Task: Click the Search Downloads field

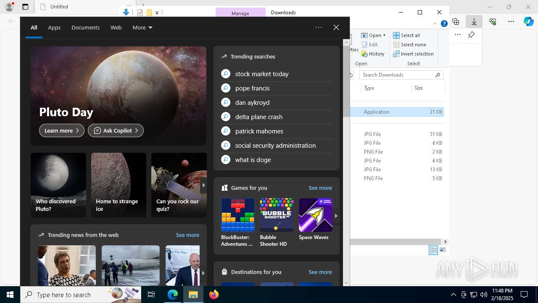Action: (x=401, y=75)
